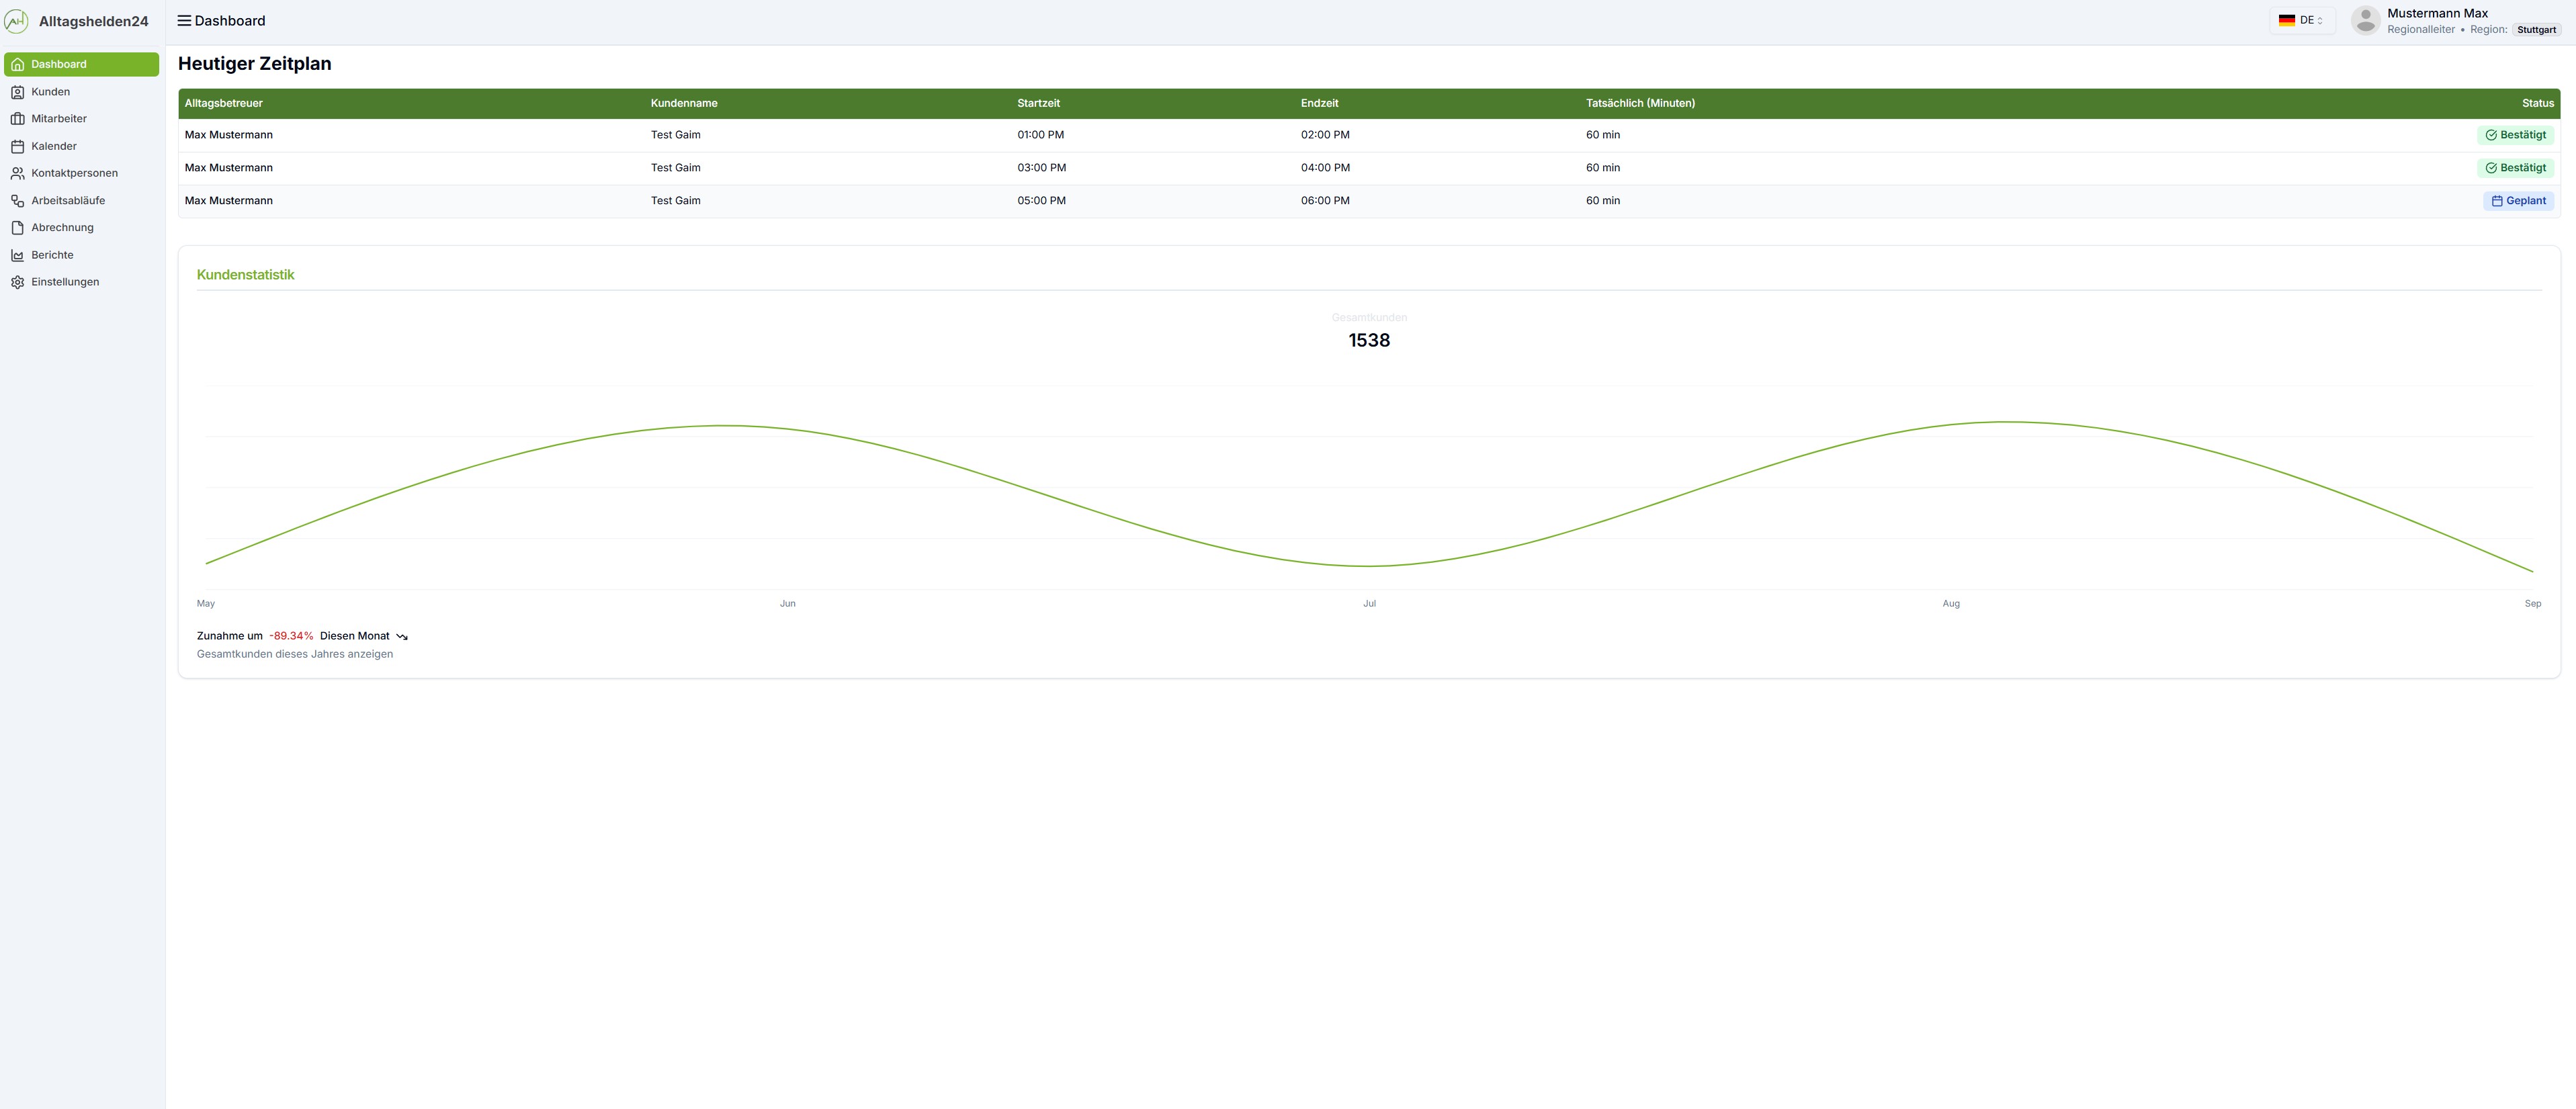Click the Kundenname column header

[684, 103]
